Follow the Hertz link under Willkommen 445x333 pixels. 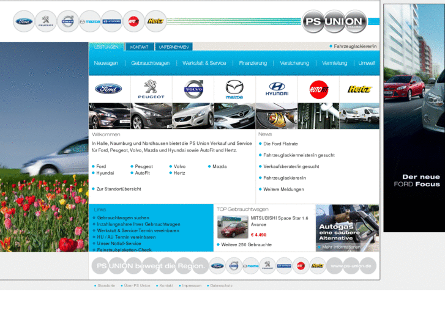[x=179, y=173]
